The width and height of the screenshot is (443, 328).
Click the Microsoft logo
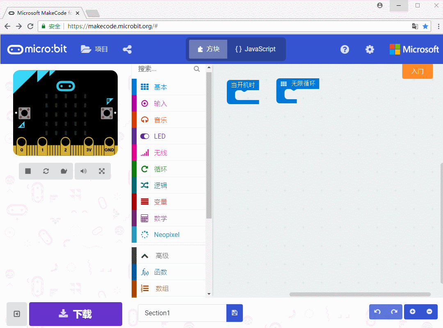[414, 50]
